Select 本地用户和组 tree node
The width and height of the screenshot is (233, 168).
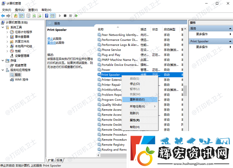[x=23, y=46]
